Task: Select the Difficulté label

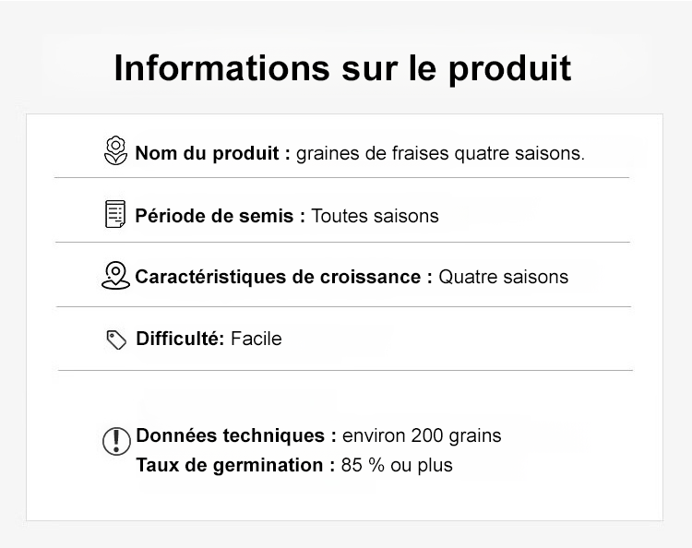Action: point(181,339)
